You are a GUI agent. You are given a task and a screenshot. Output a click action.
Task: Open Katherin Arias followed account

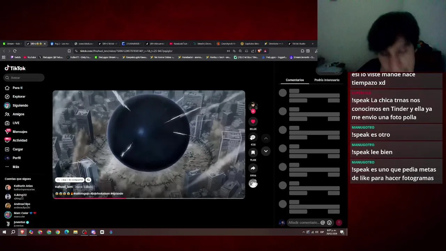tap(20, 188)
